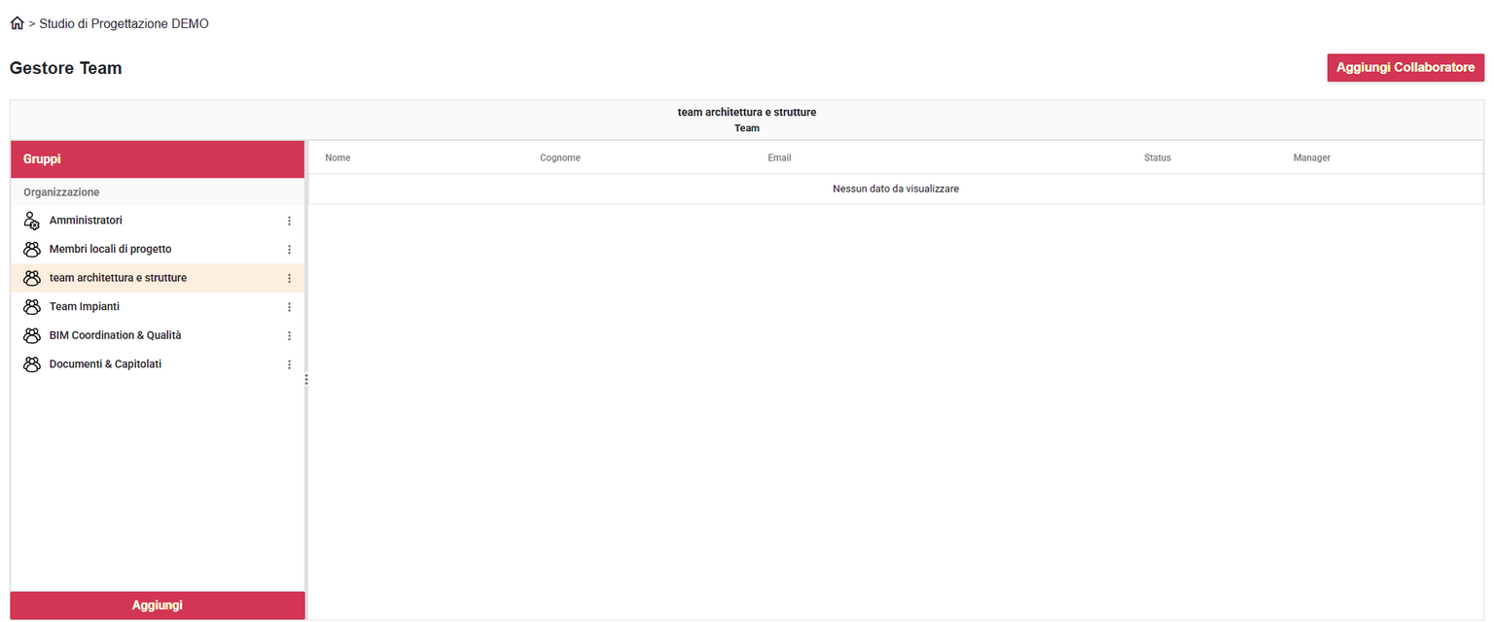Open three-dot menu for Team Impianti

click(x=289, y=307)
